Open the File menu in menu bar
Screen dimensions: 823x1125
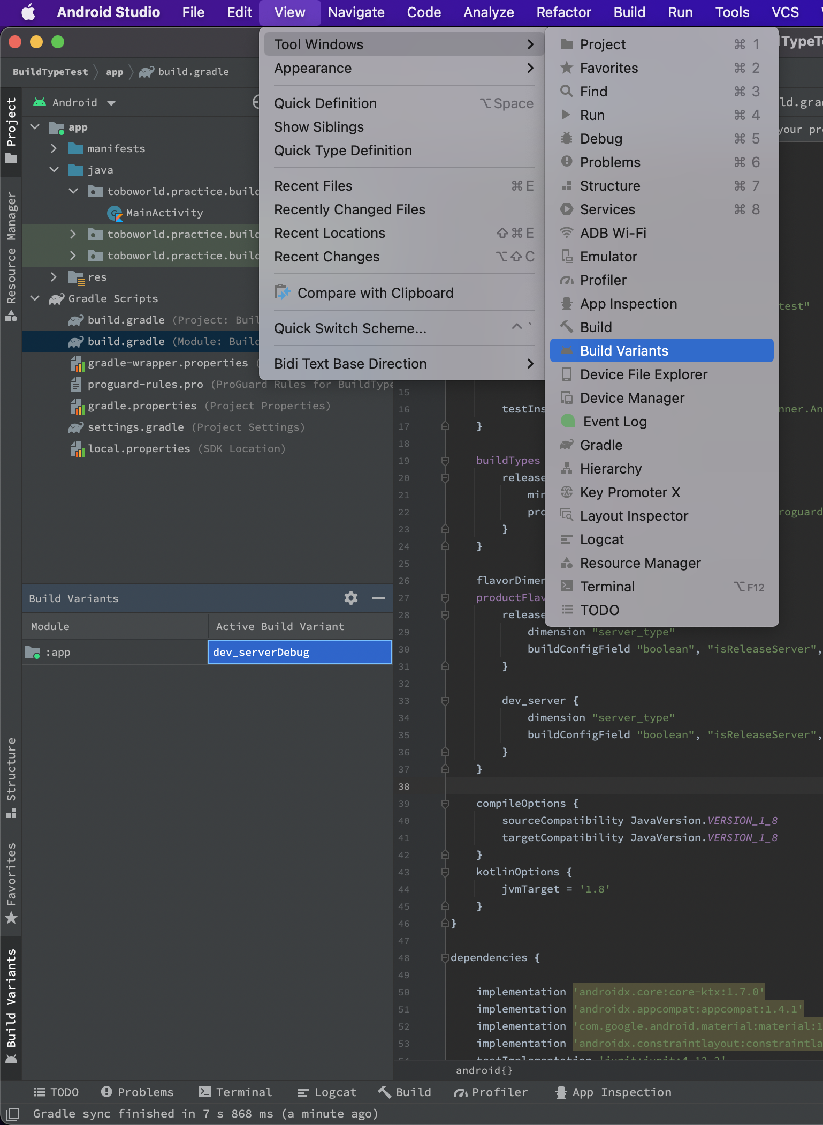coord(193,12)
